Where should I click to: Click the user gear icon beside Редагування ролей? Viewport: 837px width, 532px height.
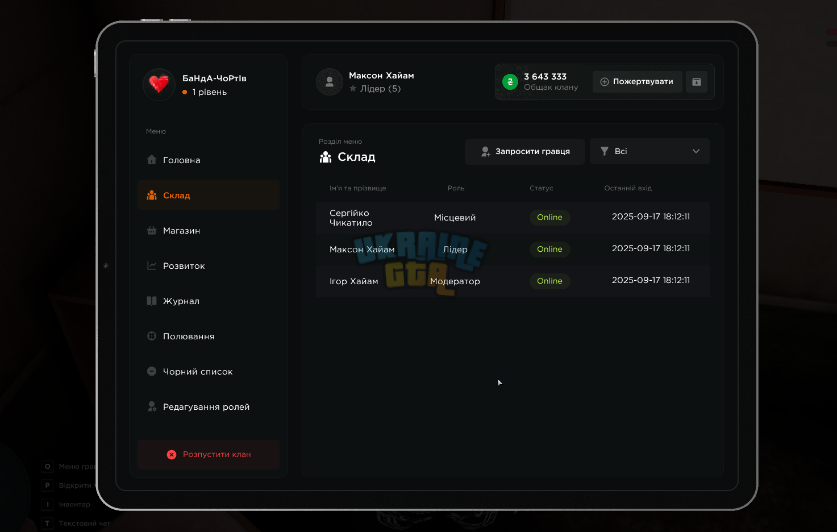pyautogui.click(x=152, y=406)
